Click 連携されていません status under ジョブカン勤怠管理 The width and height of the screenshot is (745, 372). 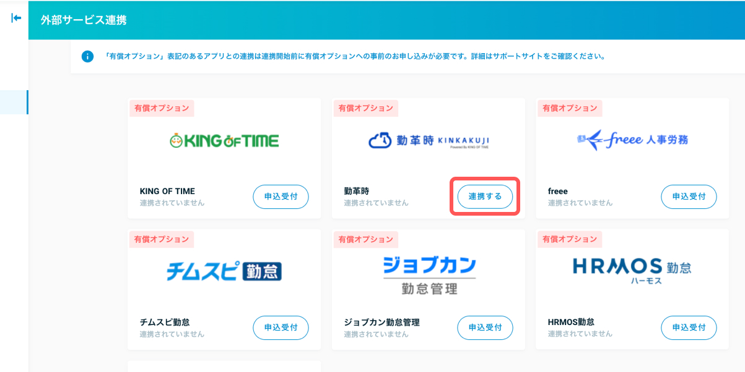coord(376,334)
